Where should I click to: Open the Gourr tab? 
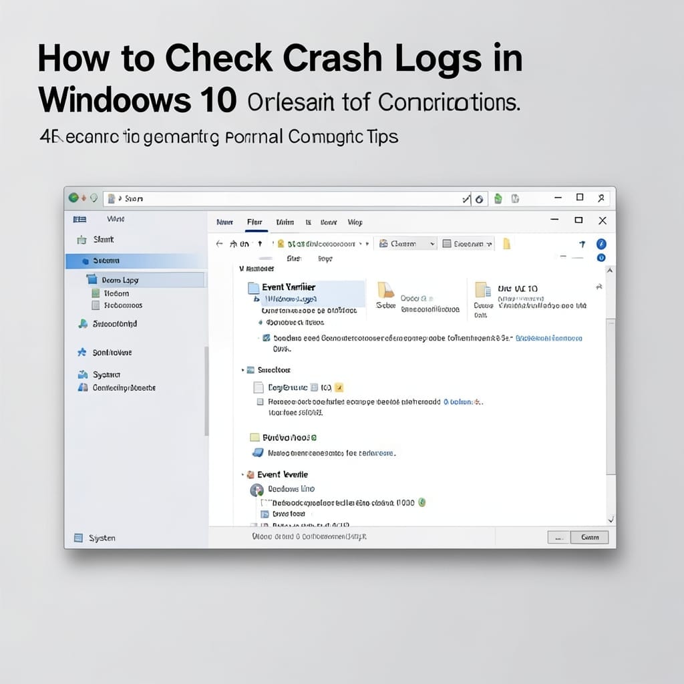point(329,222)
